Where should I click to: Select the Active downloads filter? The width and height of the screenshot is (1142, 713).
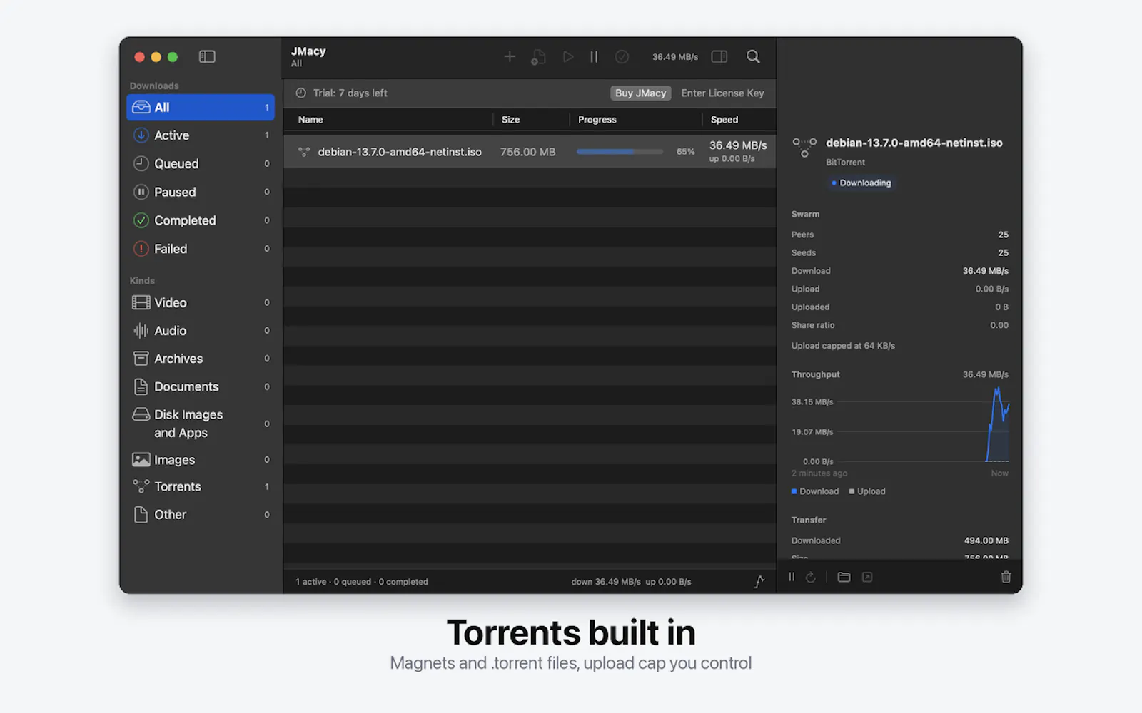click(201, 135)
